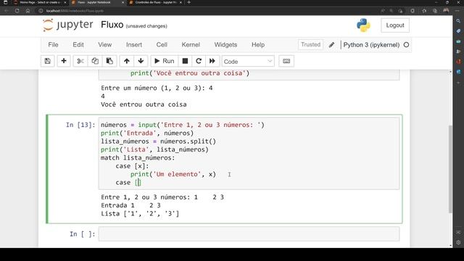The height and width of the screenshot is (261, 464).
Task: Click the scrollbar up arrow
Action: [x=450, y=72]
